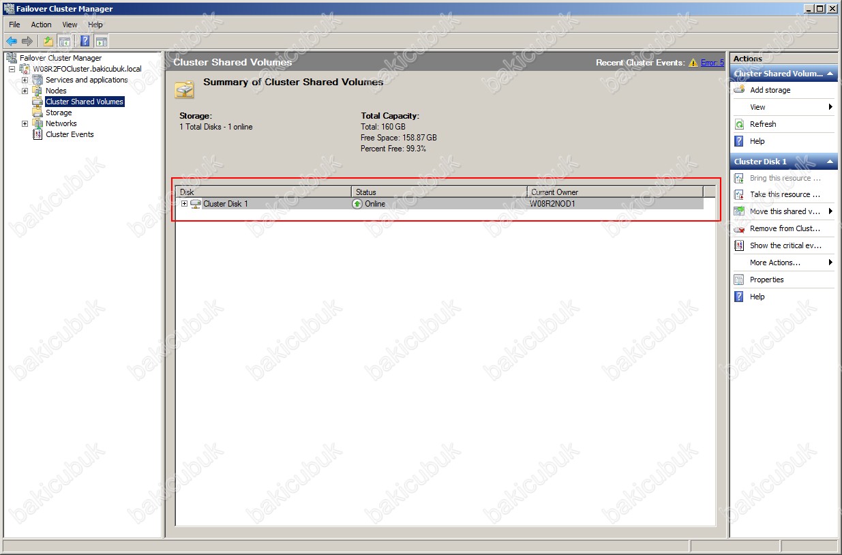
Task: Toggle the Show/Hide Action Pane toolbar button
Action: [101, 41]
